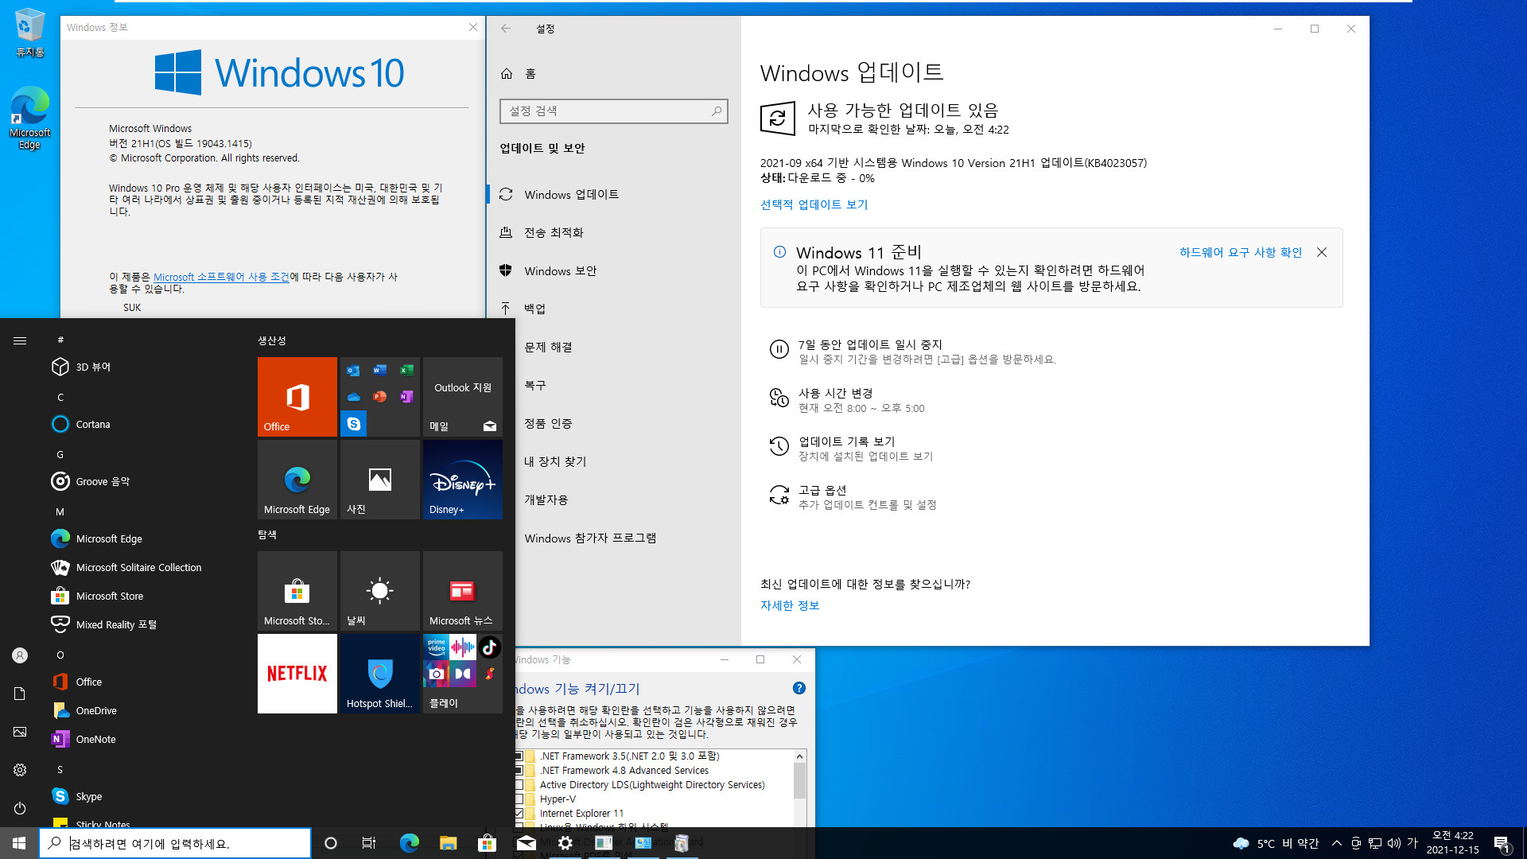Screen dimensions: 1527x859
Task: Open 고급 옵션 in Windows Update
Action: (822, 490)
